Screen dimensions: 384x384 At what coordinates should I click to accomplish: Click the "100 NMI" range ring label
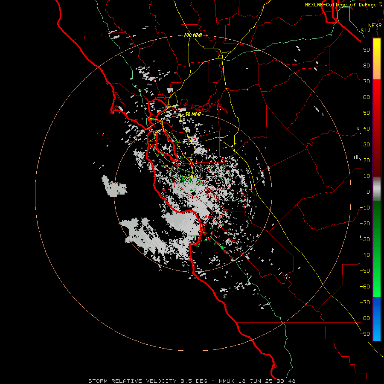(x=193, y=35)
